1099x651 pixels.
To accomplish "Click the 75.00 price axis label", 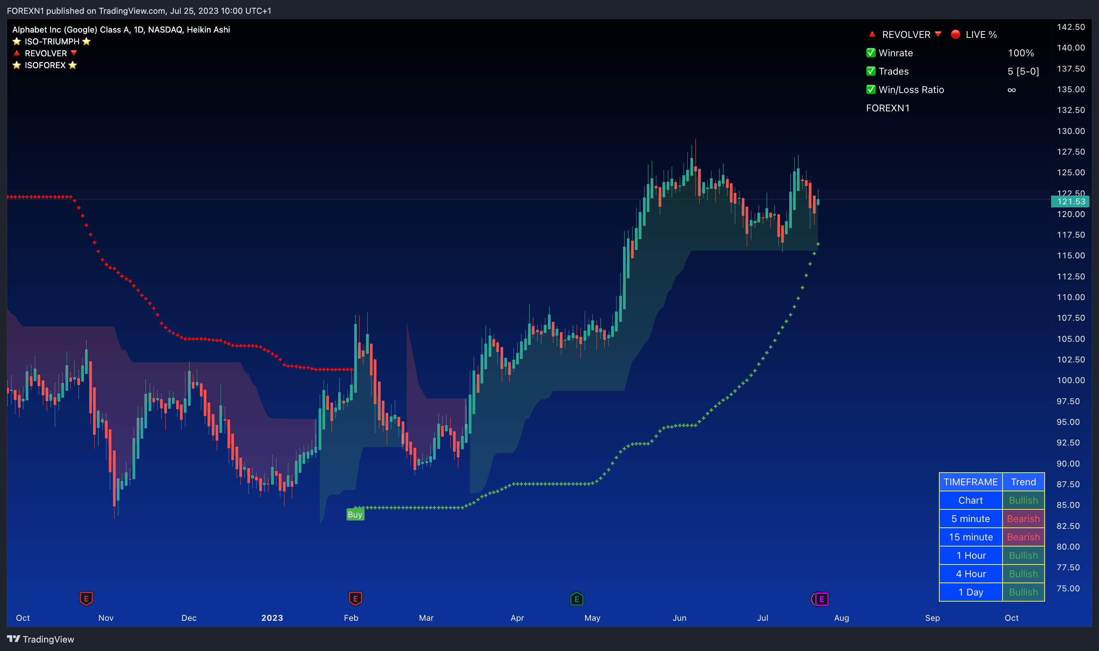I will click(x=1068, y=588).
